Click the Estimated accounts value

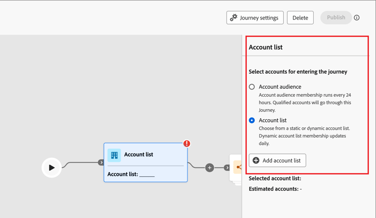click(x=300, y=189)
